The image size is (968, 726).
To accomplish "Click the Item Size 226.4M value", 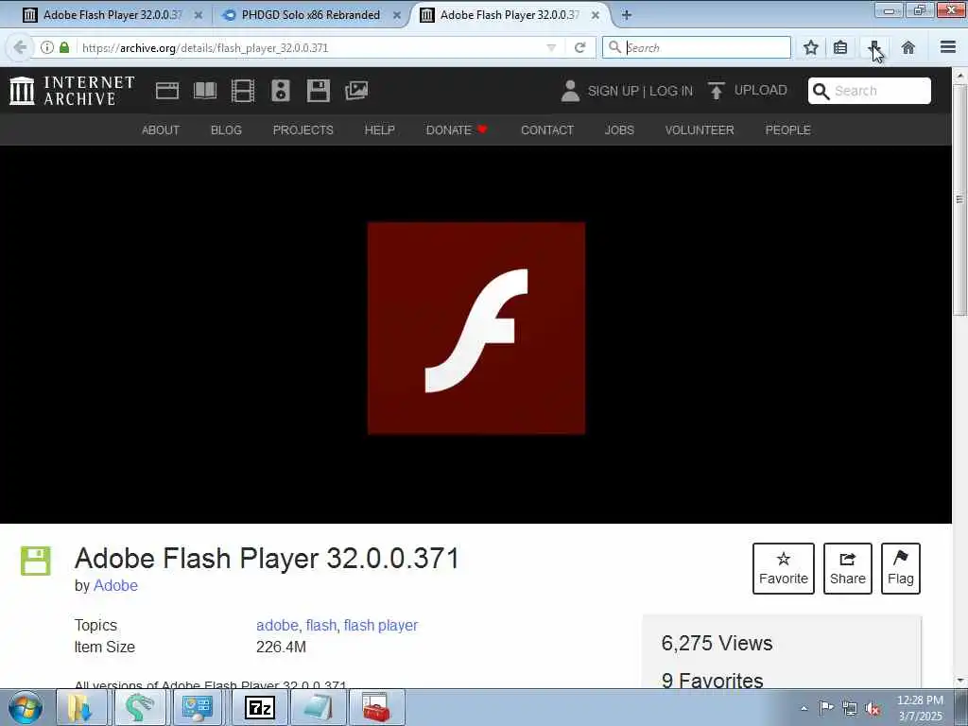I will pyautogui.click(x=281, y=647).
